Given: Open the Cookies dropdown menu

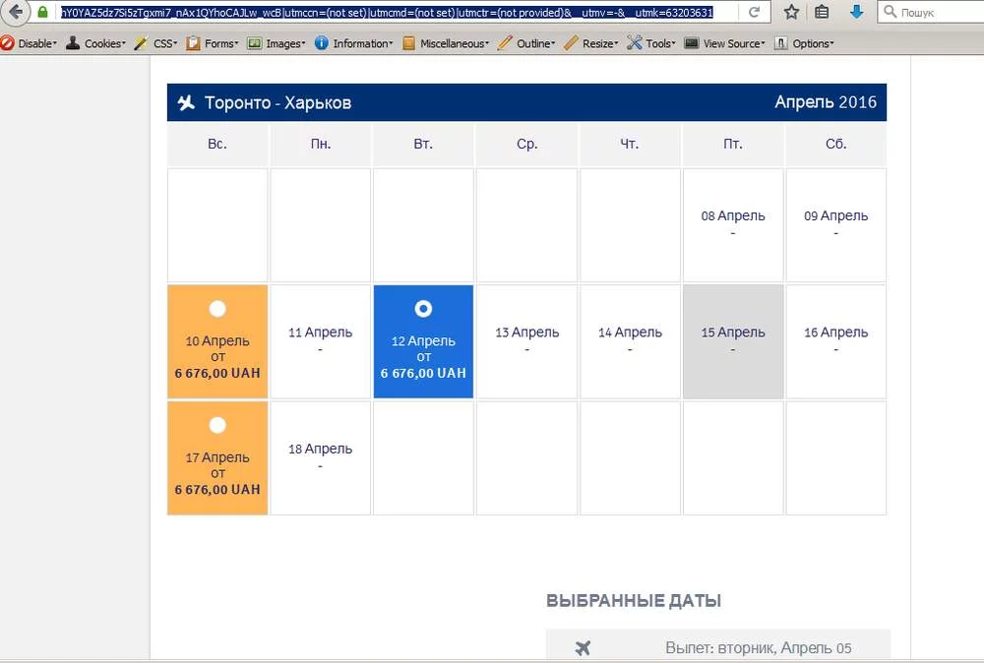Looking at the screenshot, I should (96, 43).
